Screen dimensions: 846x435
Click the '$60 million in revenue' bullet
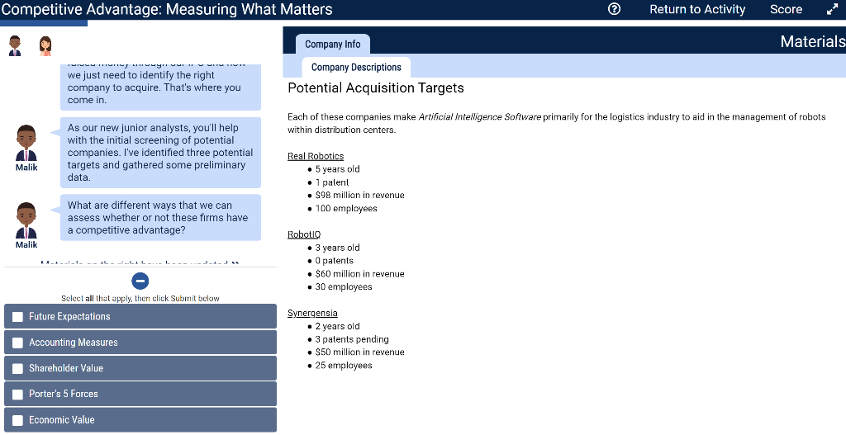click(x=360, y=274)
